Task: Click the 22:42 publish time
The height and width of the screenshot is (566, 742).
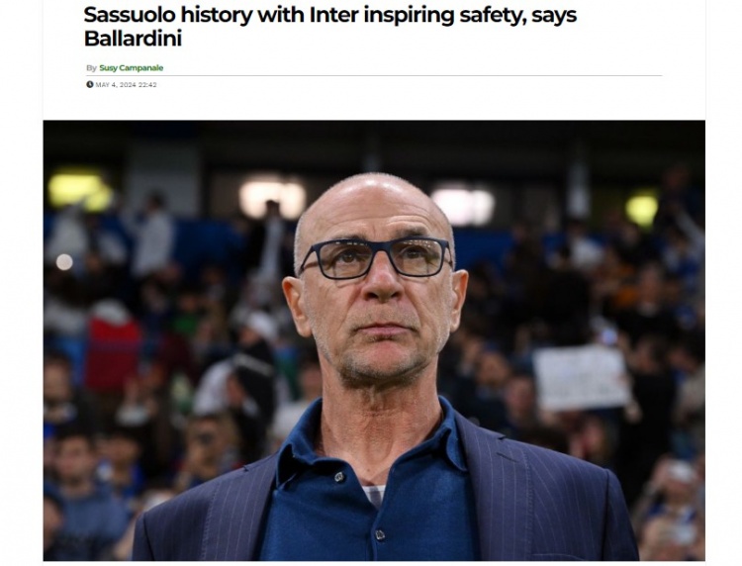Action: click(147, 85)
